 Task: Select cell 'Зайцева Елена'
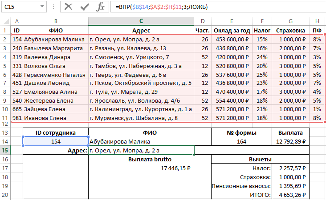56,109
